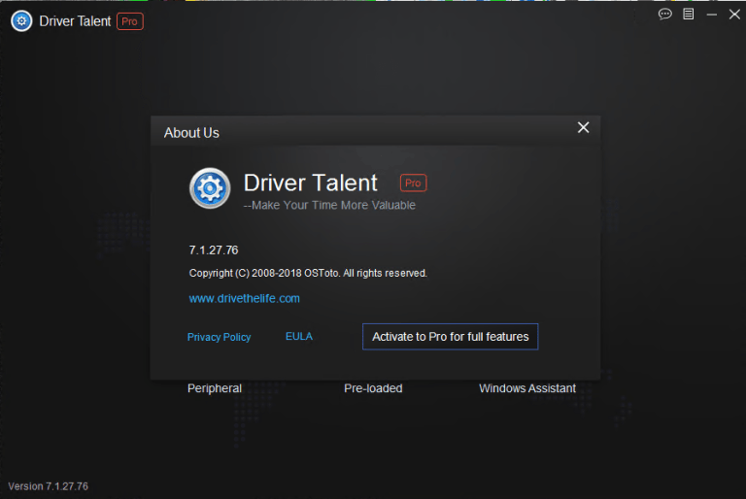Open the www.drivethelife.com link
The image size is (746, 499).
[244, 298]
